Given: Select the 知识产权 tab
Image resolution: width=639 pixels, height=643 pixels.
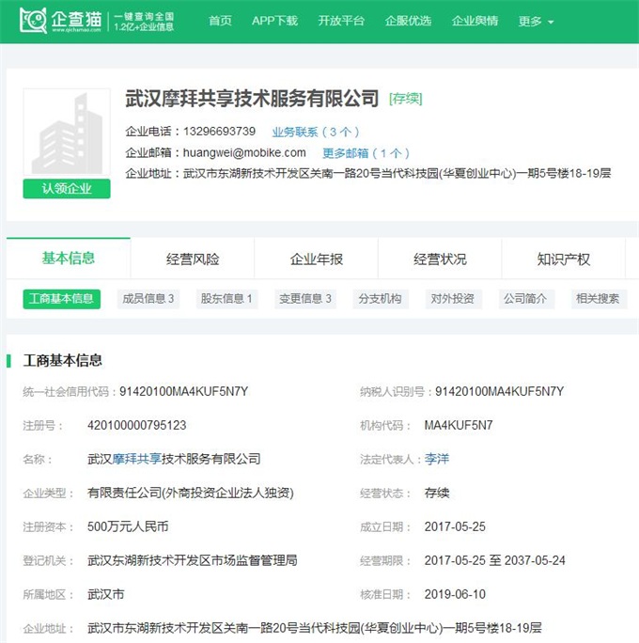Looking at the screenshot, I should (564, 259).
